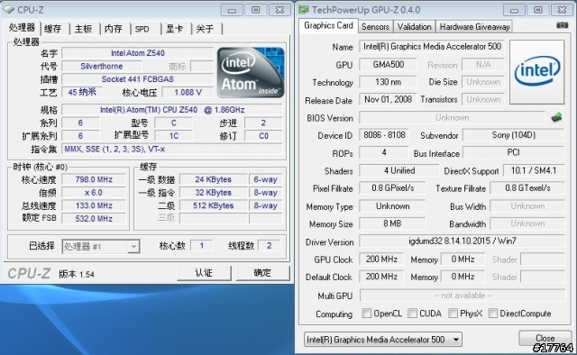Click the Driver Version field

click(462, 241)
